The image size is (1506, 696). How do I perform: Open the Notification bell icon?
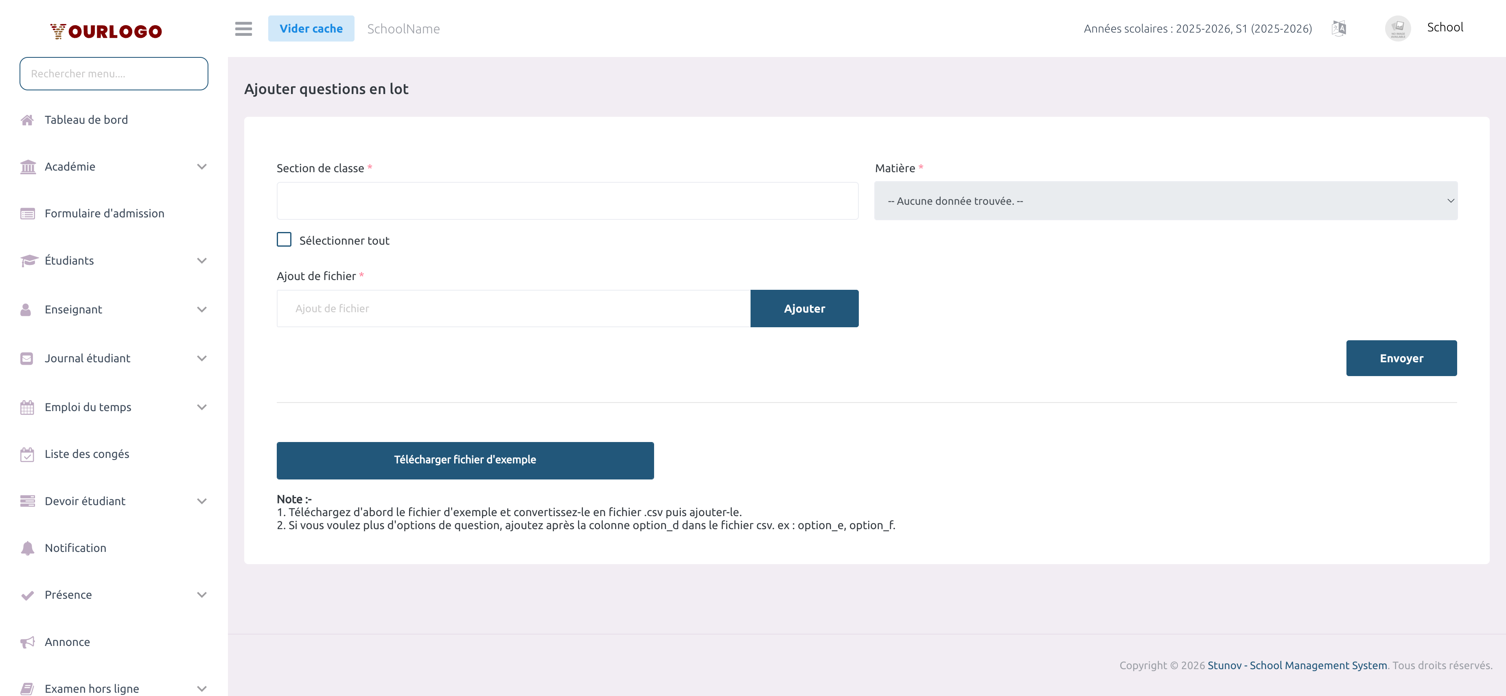coord(28,547)
